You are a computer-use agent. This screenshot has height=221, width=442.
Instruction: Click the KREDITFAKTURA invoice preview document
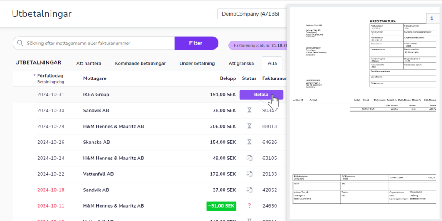click(x=364, y=114)
